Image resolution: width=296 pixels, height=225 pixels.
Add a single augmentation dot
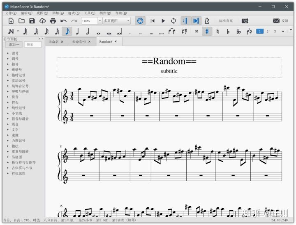(130, 34)
